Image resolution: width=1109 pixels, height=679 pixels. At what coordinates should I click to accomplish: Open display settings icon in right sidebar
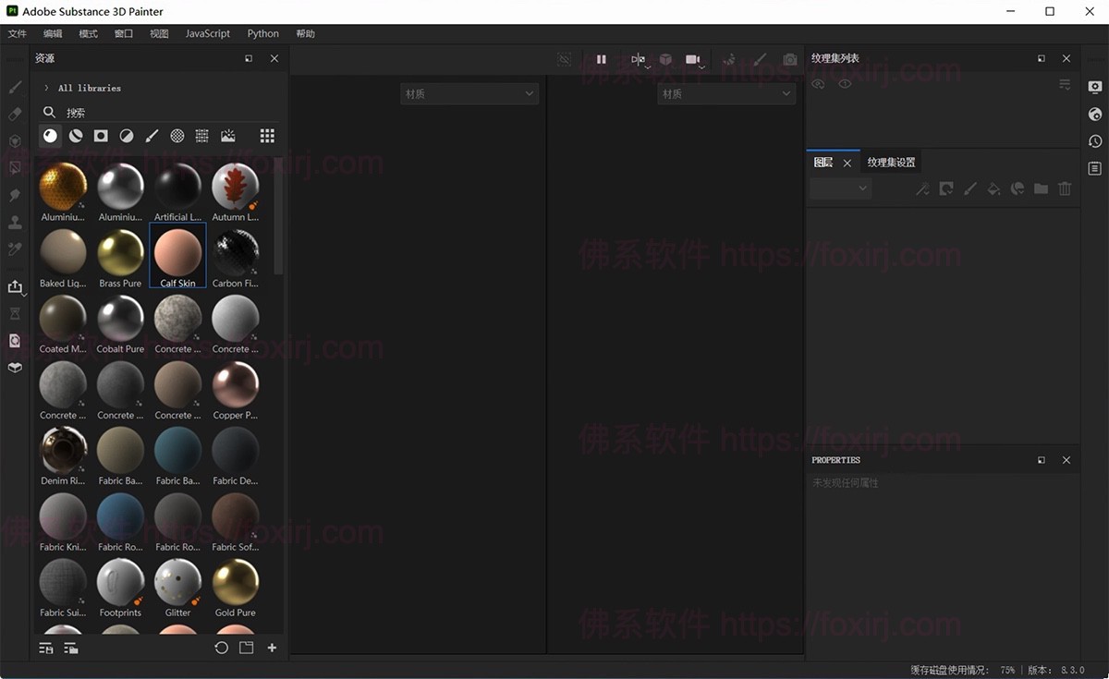click(1095, 87)
